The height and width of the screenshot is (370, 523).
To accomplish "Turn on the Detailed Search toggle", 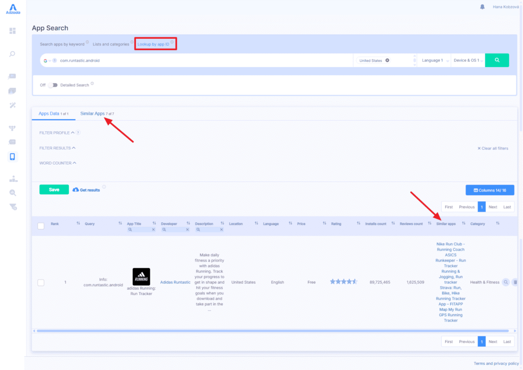I will 53,85.
